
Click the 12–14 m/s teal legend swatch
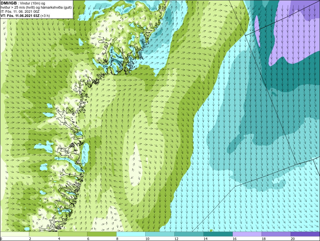click(x=189, y=234)
